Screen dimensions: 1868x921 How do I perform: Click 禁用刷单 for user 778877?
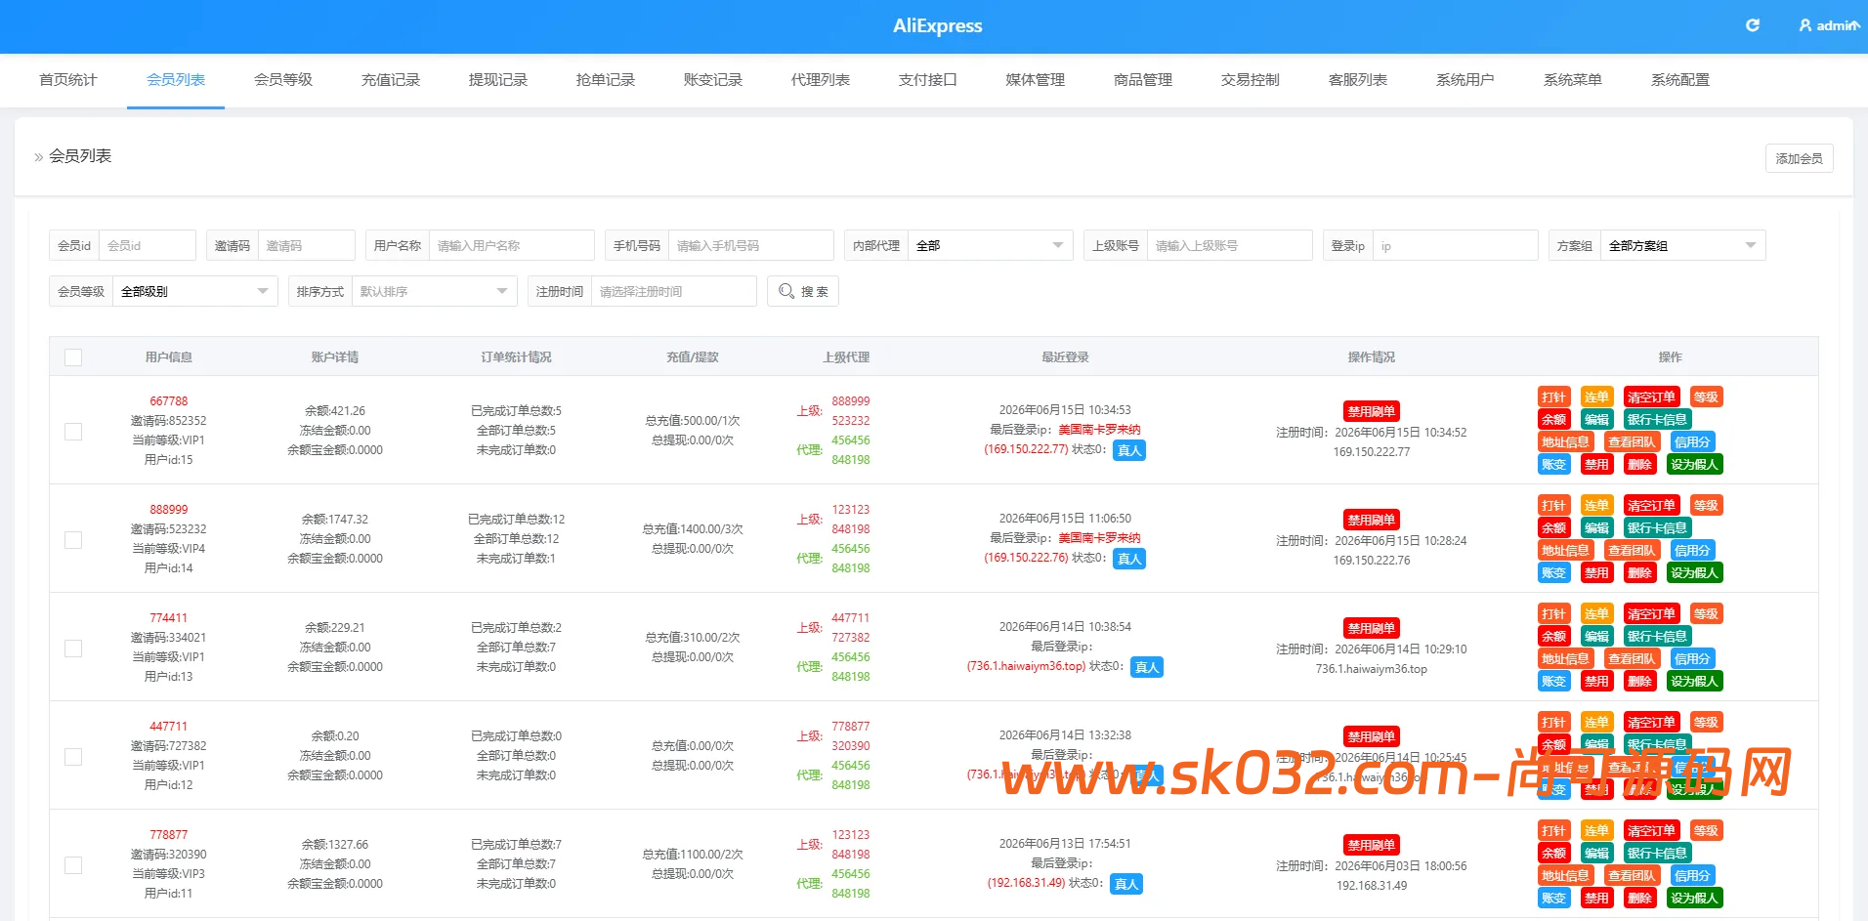(1372, 845)
